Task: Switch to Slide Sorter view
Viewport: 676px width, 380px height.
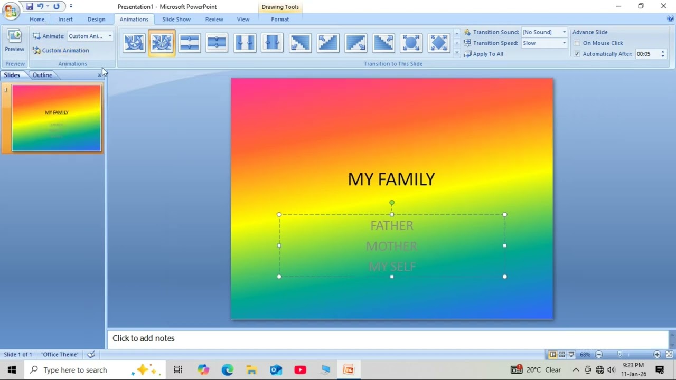Action: (x=562, y=355)
